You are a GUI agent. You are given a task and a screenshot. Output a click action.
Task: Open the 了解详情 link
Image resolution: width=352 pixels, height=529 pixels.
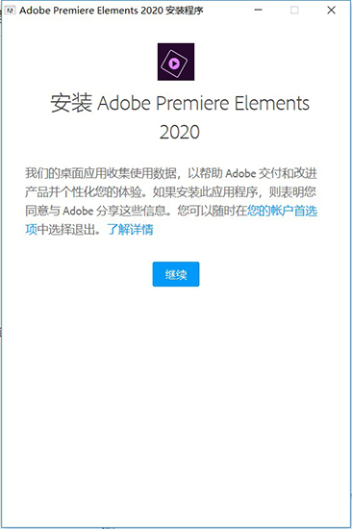coord(130,230)
